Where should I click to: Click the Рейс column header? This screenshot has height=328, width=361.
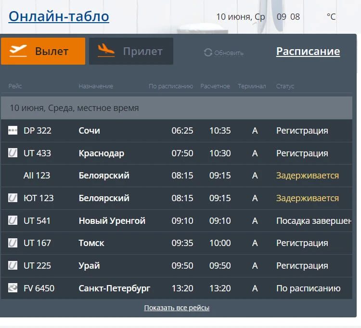pos(15,86)
